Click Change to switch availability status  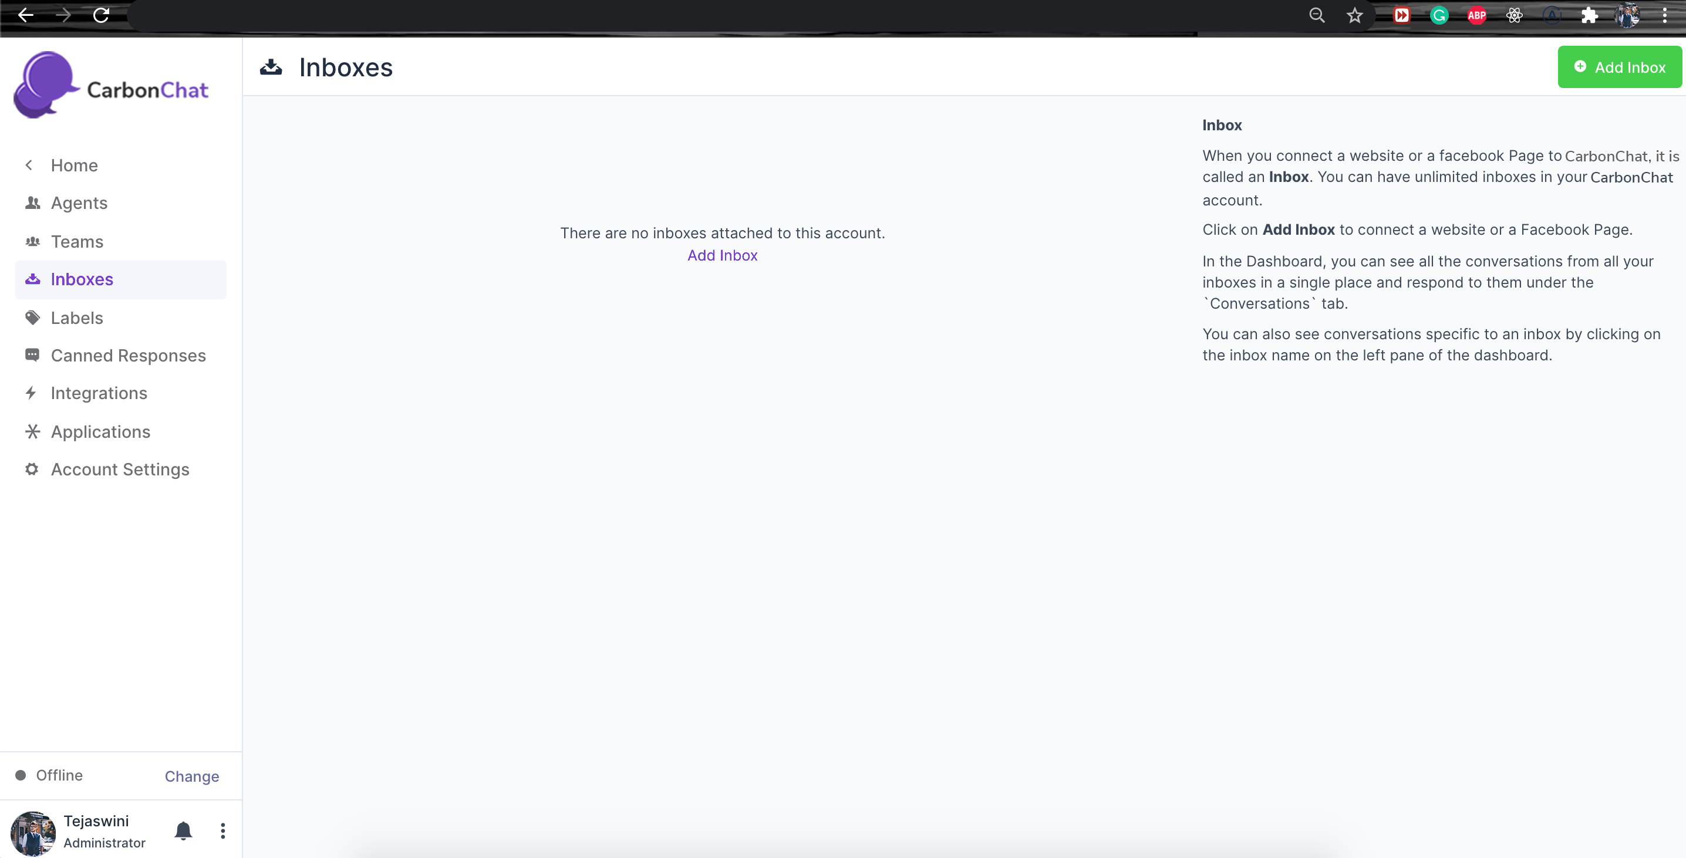tap(192, 776)
